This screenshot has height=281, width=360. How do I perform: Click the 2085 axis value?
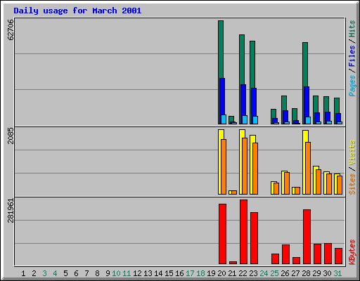coord(11,136)
